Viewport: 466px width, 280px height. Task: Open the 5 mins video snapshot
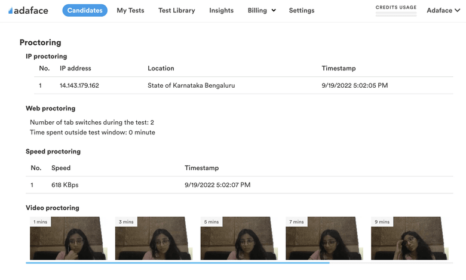(239, 238)
